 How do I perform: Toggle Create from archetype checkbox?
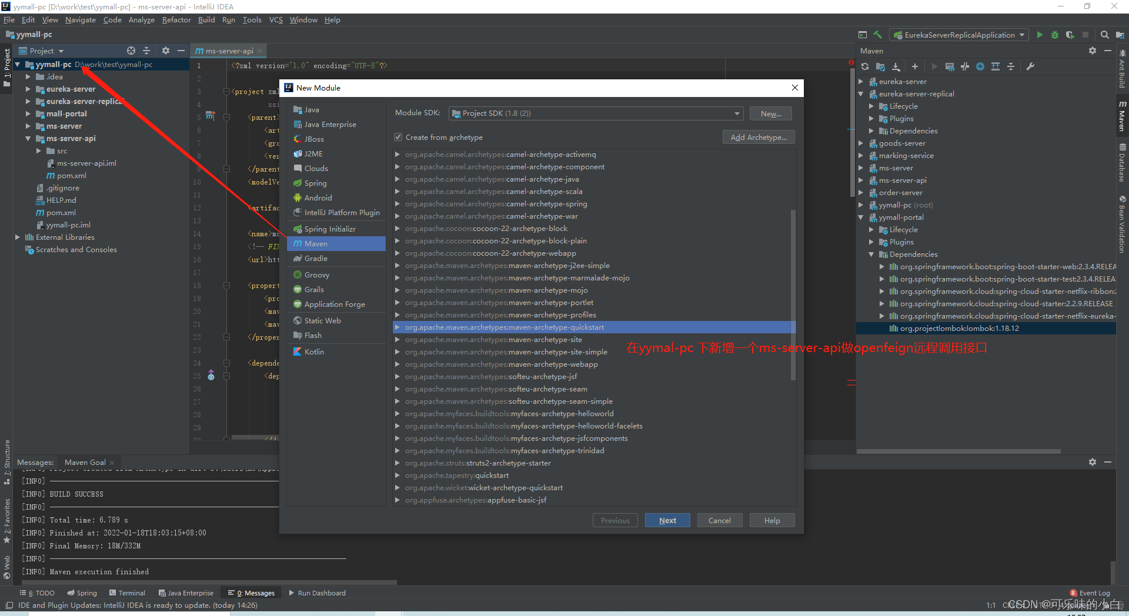pyautogui.click(x=399, y=137)
